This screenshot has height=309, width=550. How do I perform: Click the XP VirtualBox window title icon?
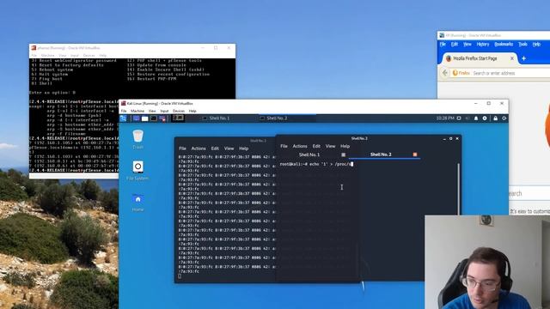pos(442,35)
